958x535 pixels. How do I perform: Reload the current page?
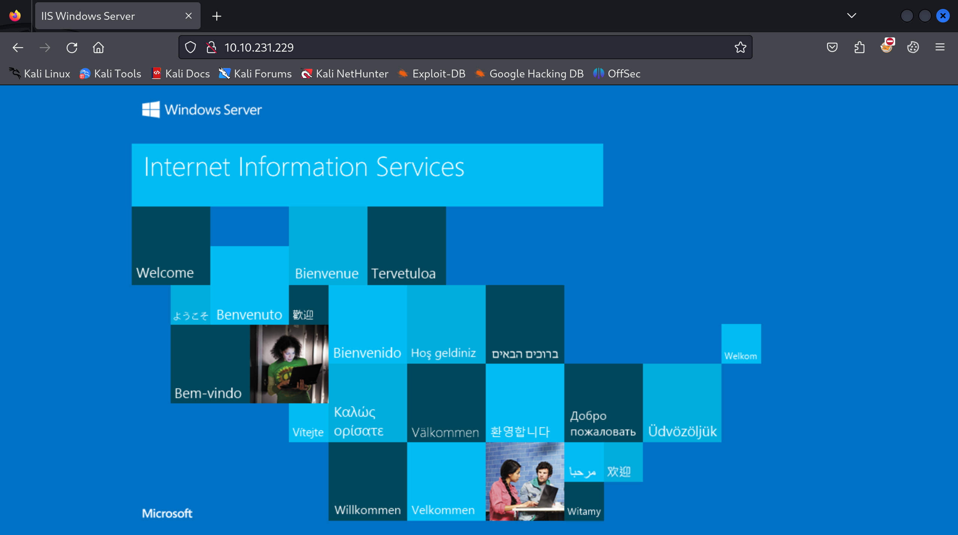click(x=72, y=48)
